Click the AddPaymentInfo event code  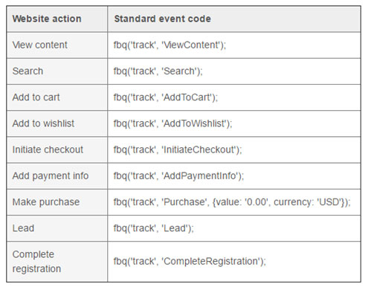178,176
